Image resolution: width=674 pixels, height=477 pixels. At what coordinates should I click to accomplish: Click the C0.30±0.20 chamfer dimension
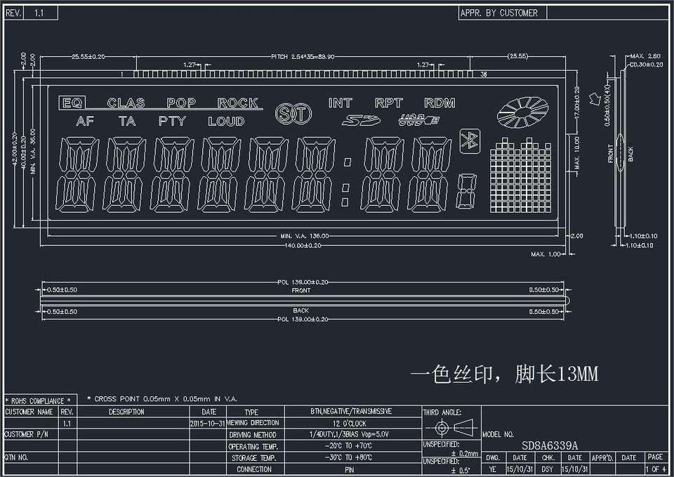coord(646,65)
